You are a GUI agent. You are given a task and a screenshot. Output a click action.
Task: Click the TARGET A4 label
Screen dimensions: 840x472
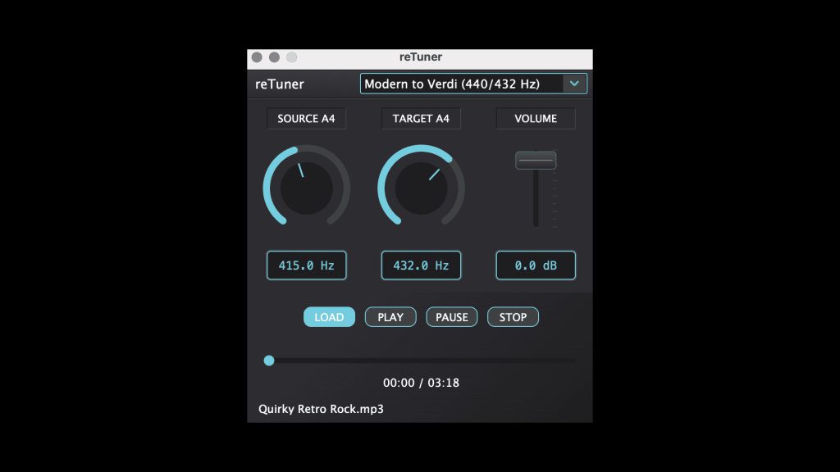tap(421, 118)
